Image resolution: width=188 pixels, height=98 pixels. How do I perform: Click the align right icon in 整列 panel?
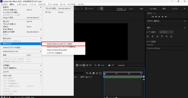(x=157, y=36)
